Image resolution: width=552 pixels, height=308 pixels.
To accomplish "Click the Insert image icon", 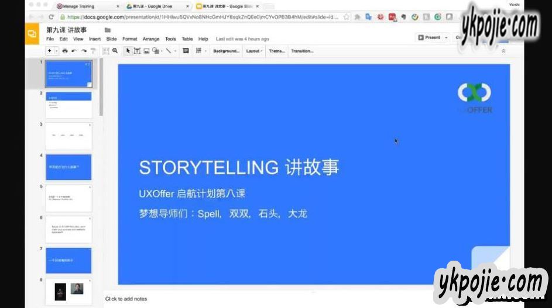I will [x=146, y=51].
